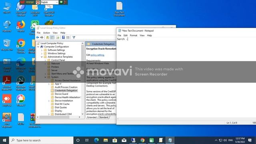Select Audit Process Creation folder
Image resolution: width=256 pixels, height=144 pixels.
(x=66, y=87)
